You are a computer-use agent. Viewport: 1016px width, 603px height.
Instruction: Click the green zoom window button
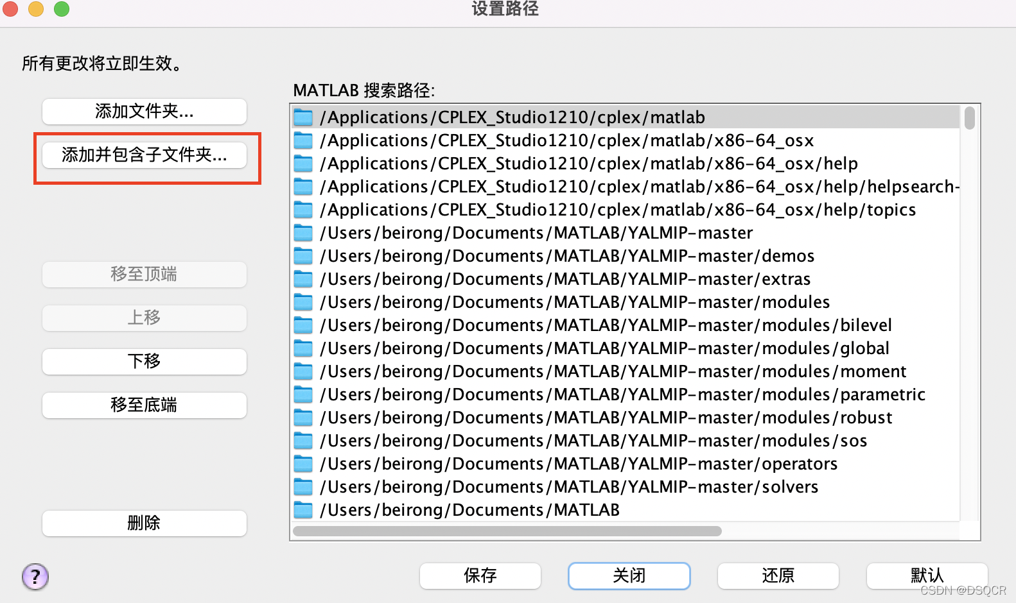tap(62, 8)
